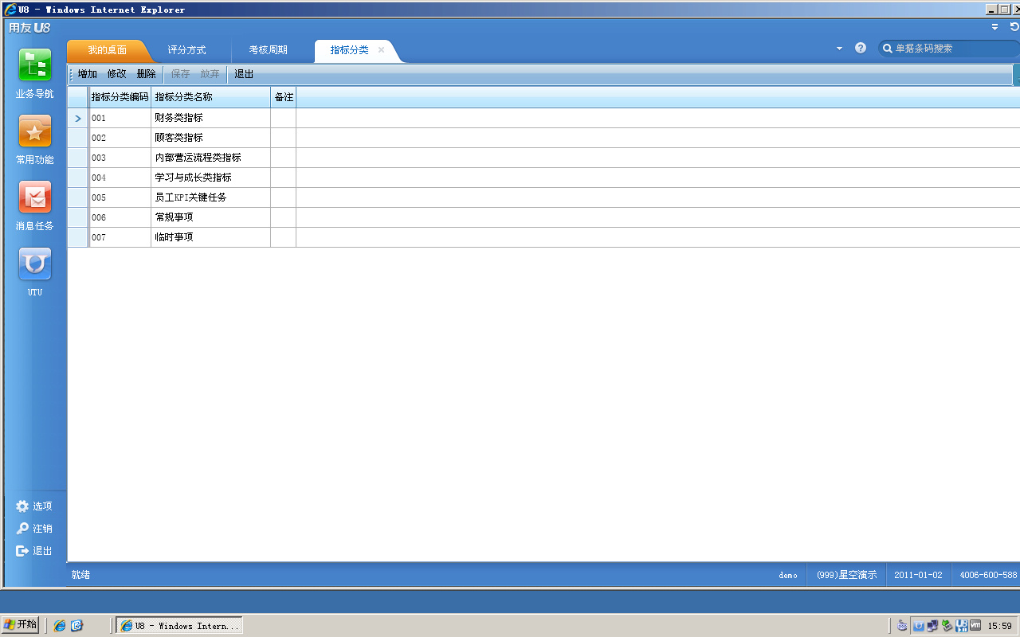Click the 修改 toolbar button
1020x637 pixels.
click(117, 74)
